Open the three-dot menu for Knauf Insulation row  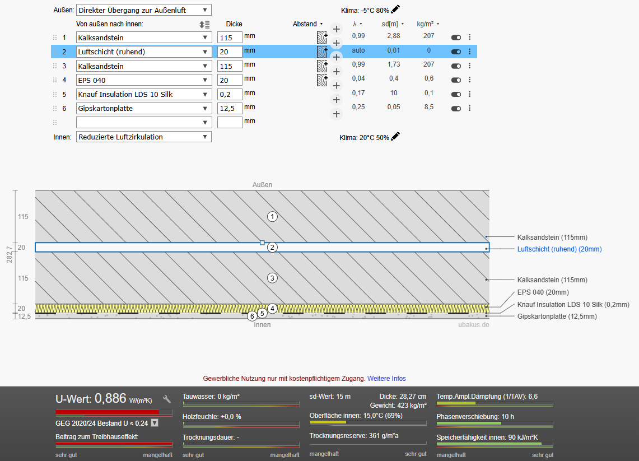click(x=469, y=94)
